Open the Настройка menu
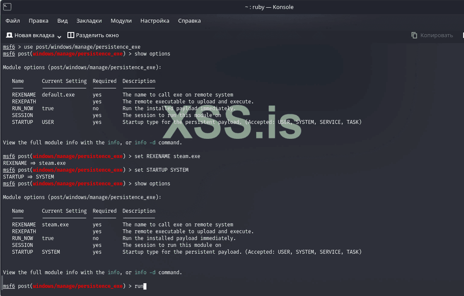The height and width of the screenshot is (296, 464). [155, 21]
